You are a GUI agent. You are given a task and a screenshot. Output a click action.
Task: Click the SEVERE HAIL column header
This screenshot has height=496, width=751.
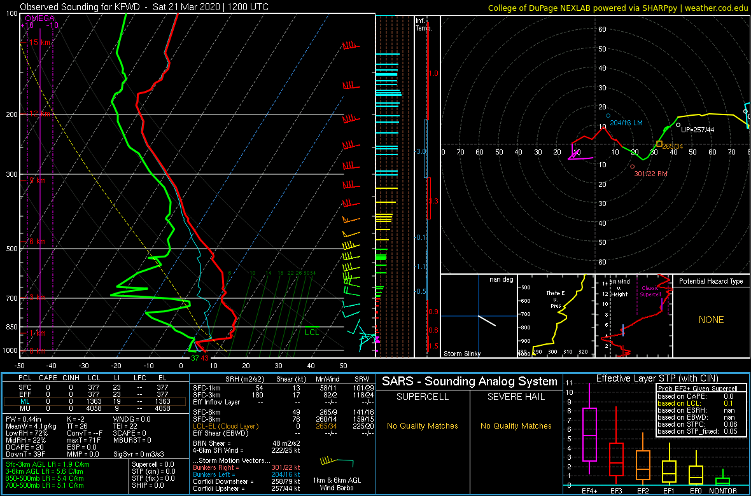point(516,398)
